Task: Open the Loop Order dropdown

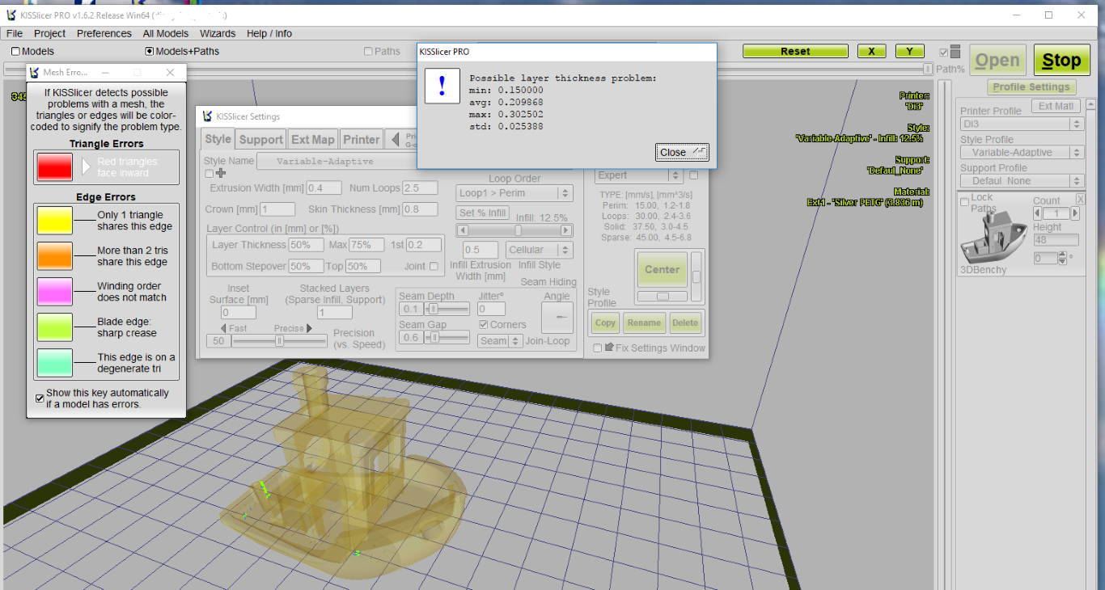Action: (x=514, y=193)
